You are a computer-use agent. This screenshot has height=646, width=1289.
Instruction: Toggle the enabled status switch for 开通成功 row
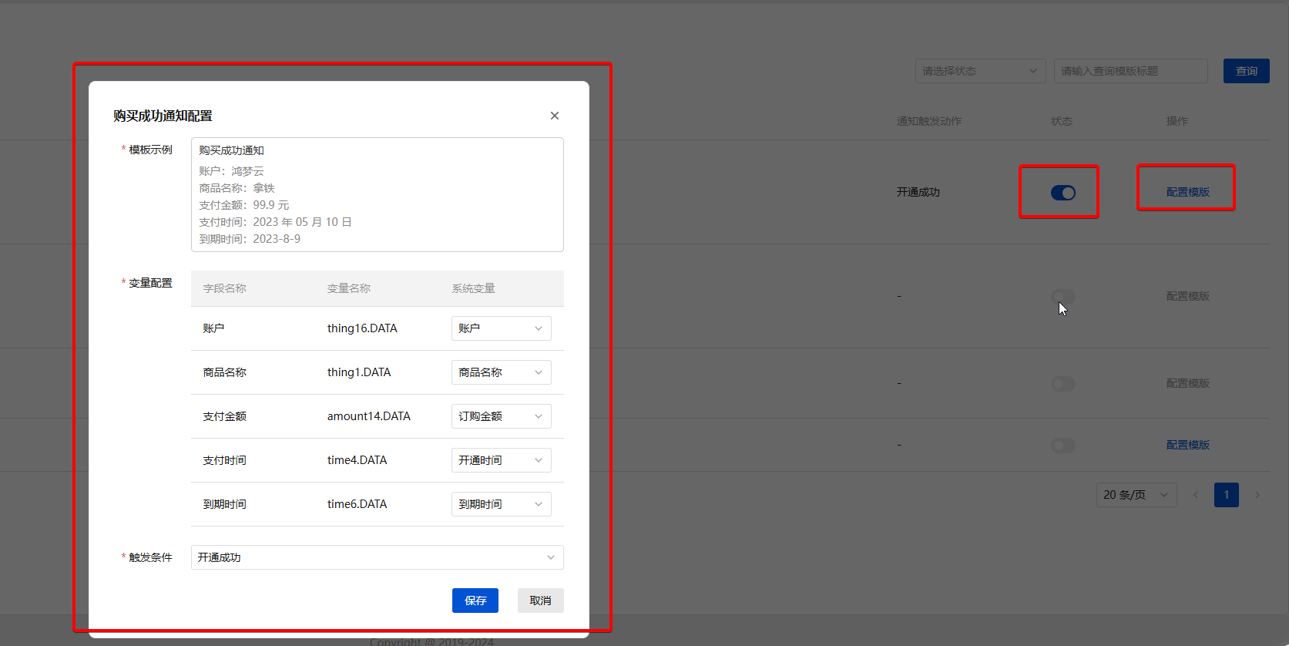pyautogui.click(x=1063, y=193)
